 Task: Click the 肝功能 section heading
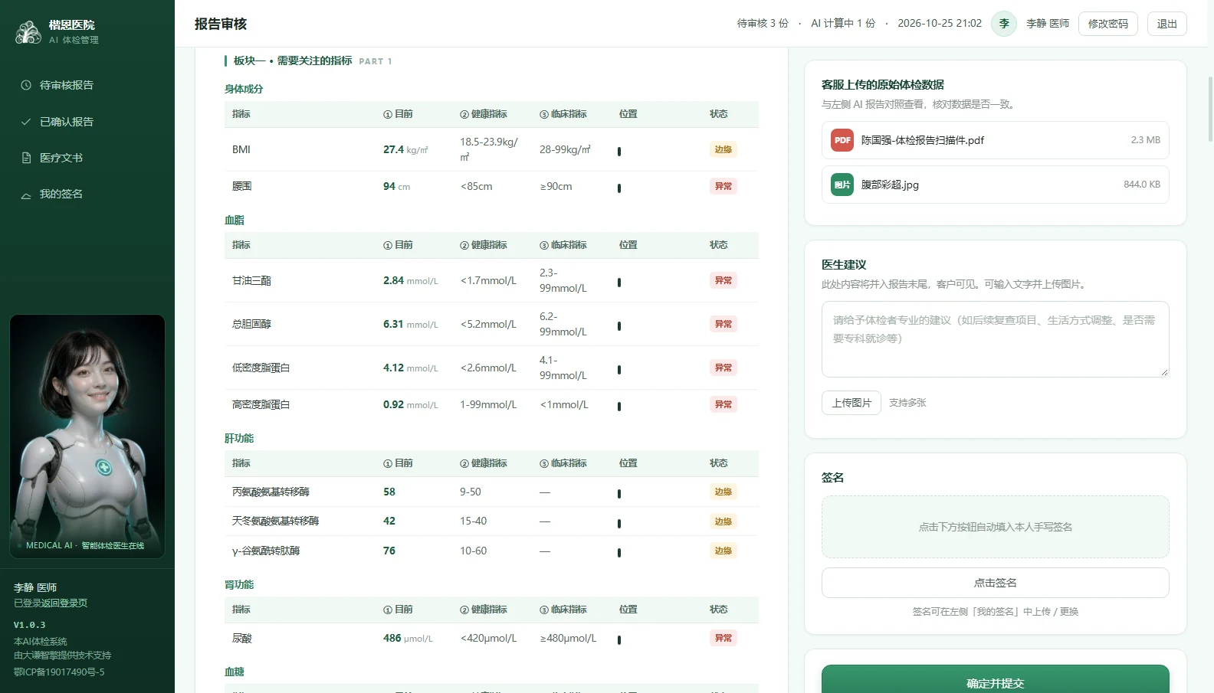coord(239,438)
